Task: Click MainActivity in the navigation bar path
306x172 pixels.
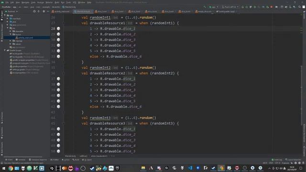Action: (69, 7)
